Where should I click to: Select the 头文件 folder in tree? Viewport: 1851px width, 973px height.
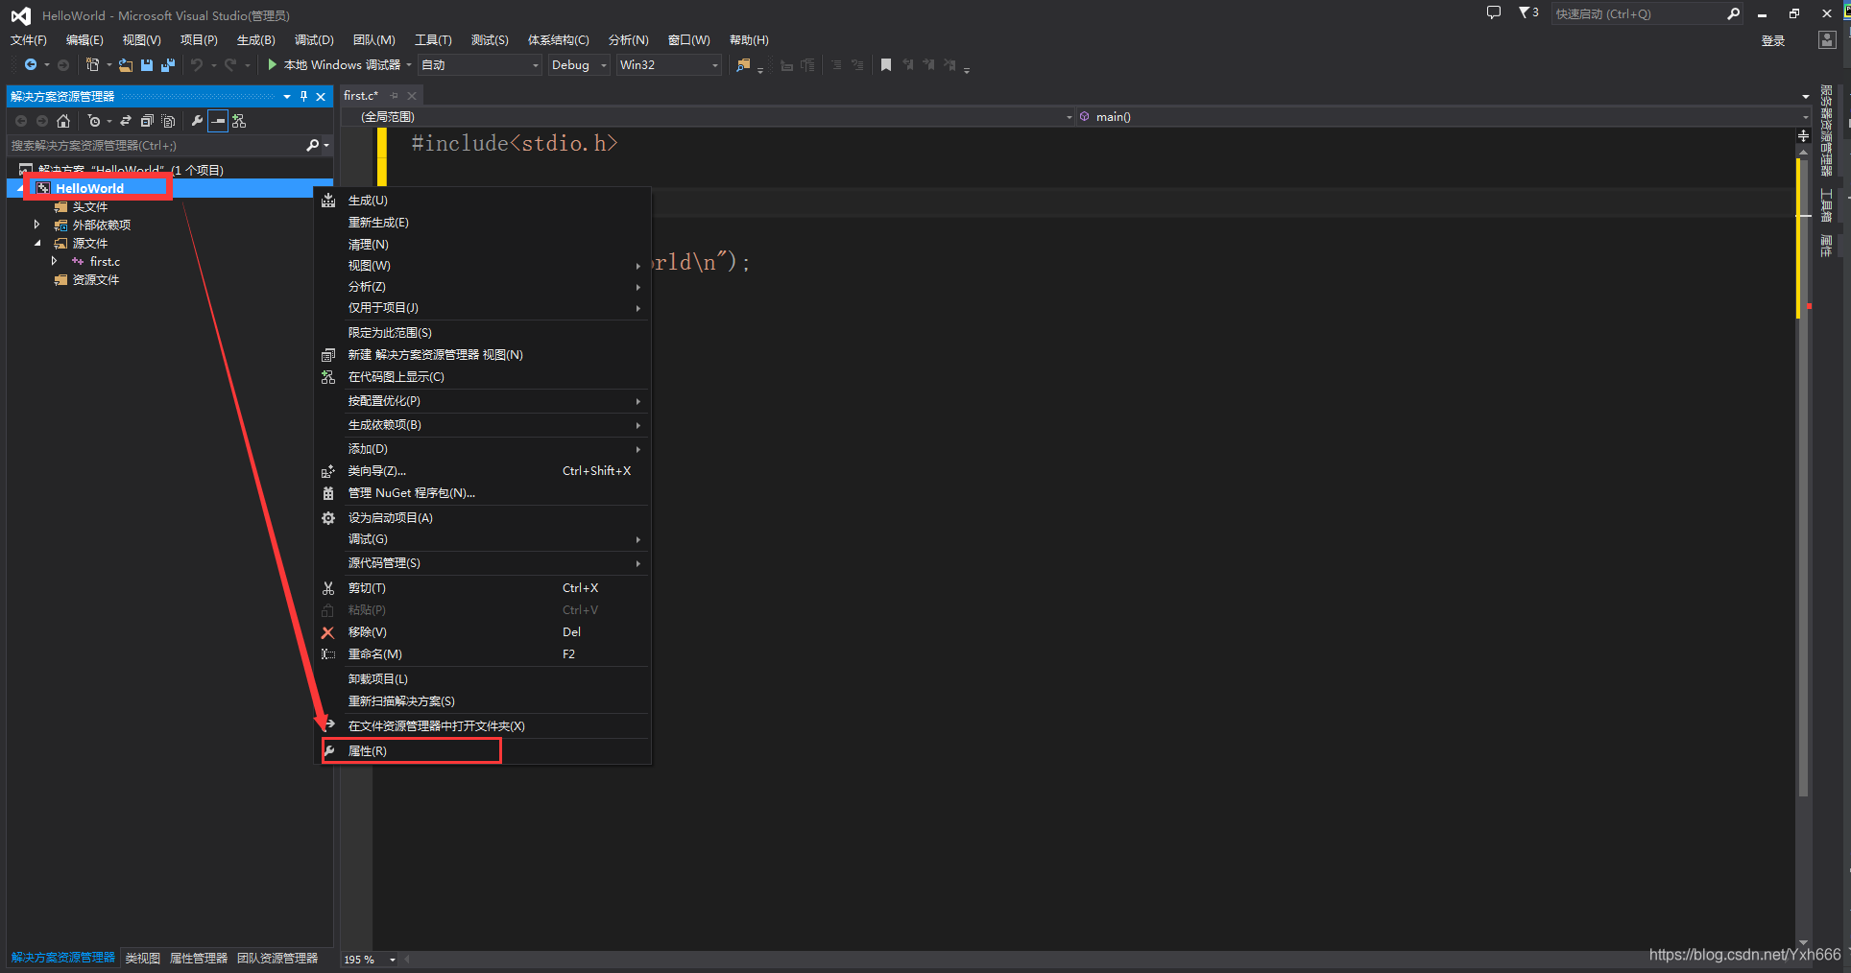[x=90, y=207]
